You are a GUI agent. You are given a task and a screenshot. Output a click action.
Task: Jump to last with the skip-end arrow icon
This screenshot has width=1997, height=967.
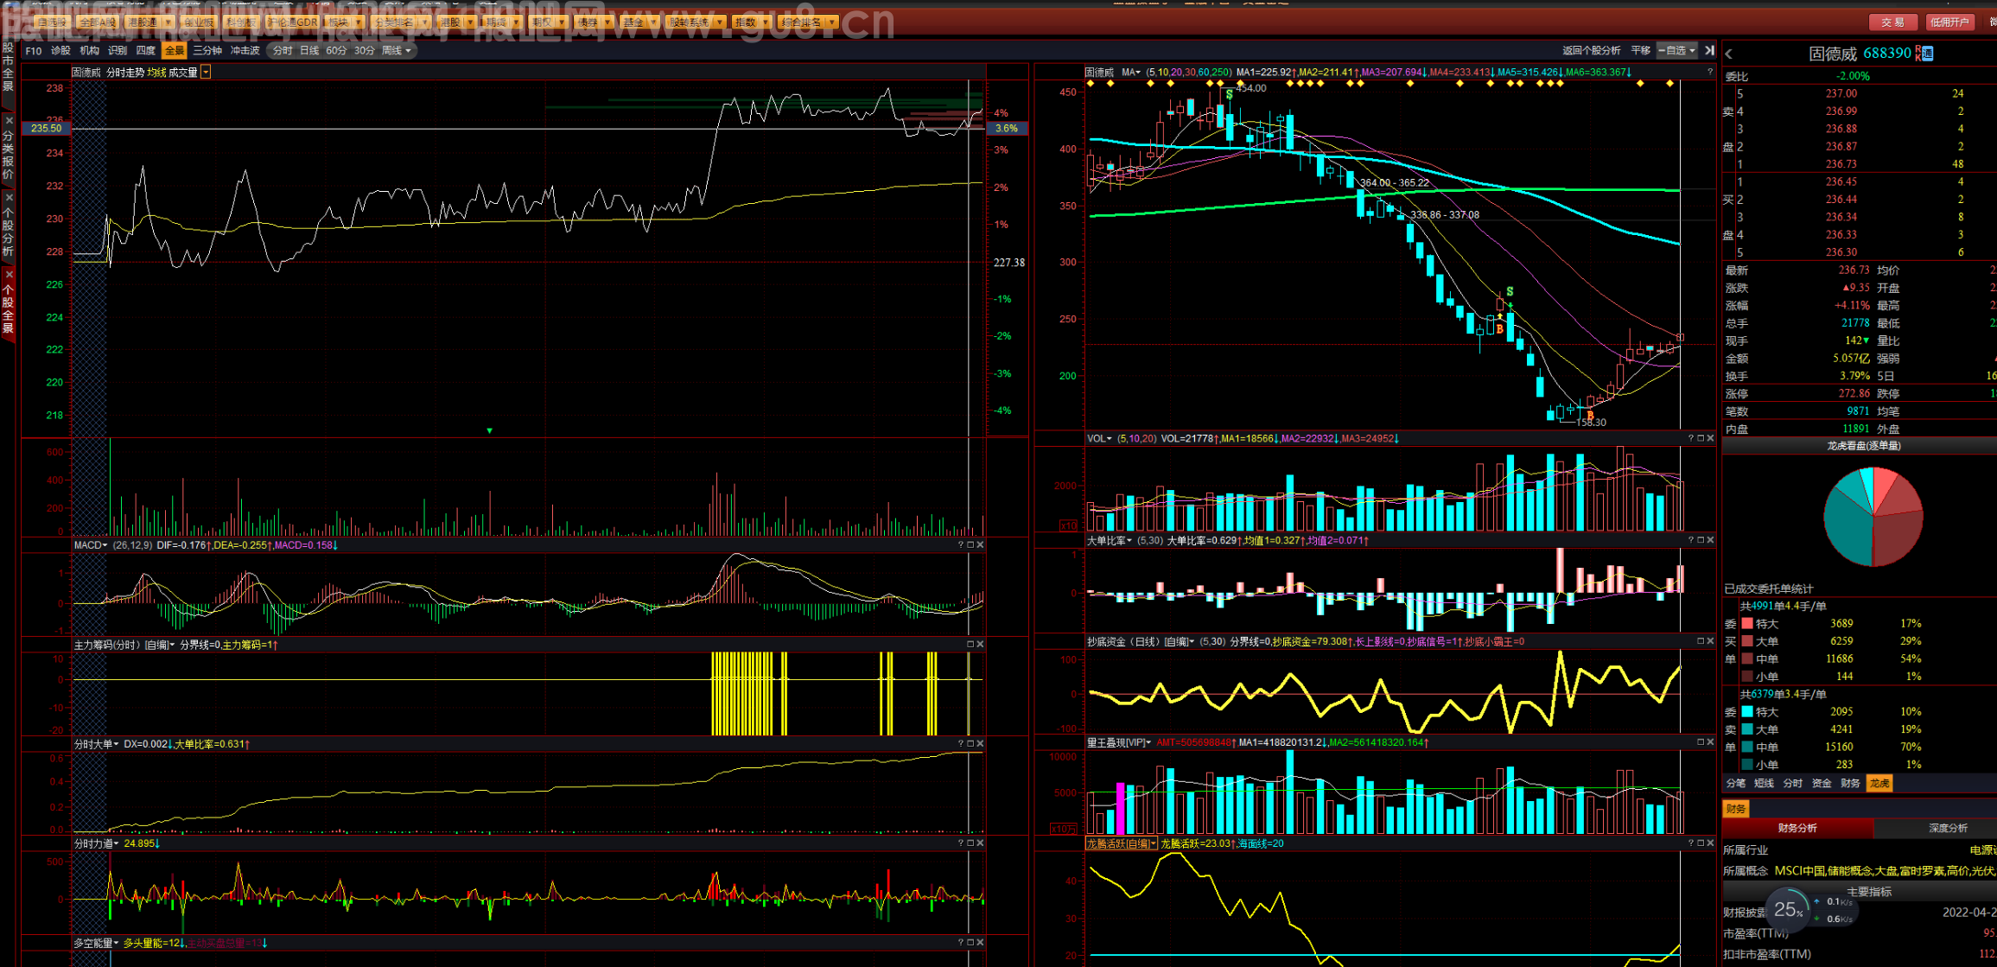click(1709, 51)
